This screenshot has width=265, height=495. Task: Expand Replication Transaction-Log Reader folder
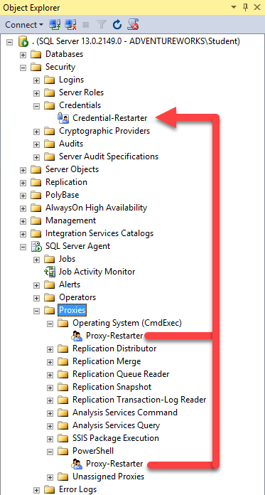point(50,400)
